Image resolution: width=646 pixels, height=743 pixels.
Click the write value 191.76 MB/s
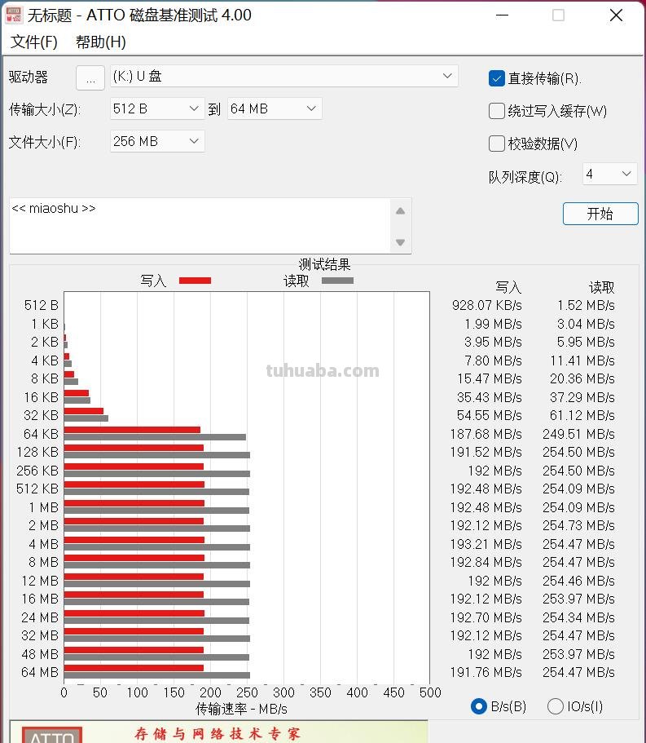[486, 672]
